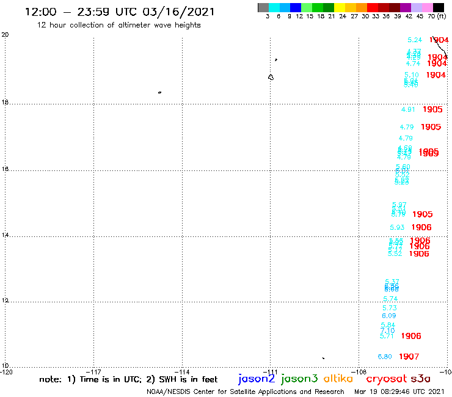Click the 12 latitude axis label
Screen dimensions: 452x397
tap(5, 300)
